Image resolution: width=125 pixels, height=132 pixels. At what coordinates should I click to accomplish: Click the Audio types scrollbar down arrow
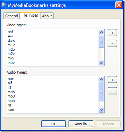(101, 110)
